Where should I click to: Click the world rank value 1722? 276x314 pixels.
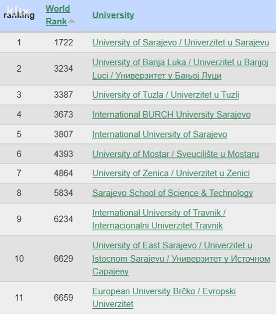coord(63,43)
